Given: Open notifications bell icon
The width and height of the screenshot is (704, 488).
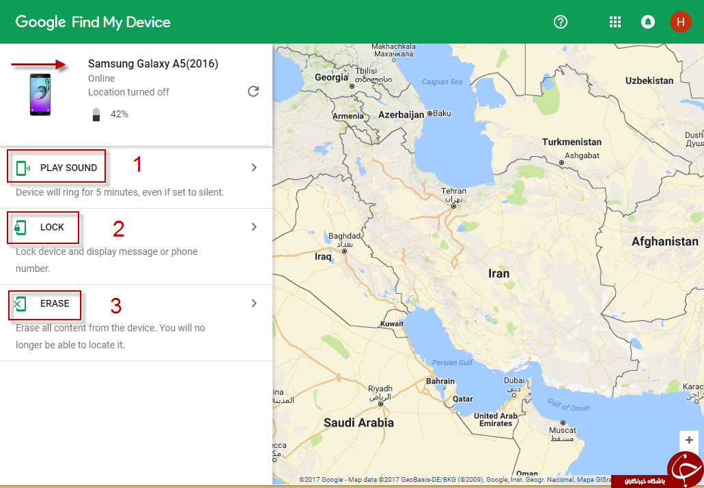Looking at the screenshot, I should [648, 22].
